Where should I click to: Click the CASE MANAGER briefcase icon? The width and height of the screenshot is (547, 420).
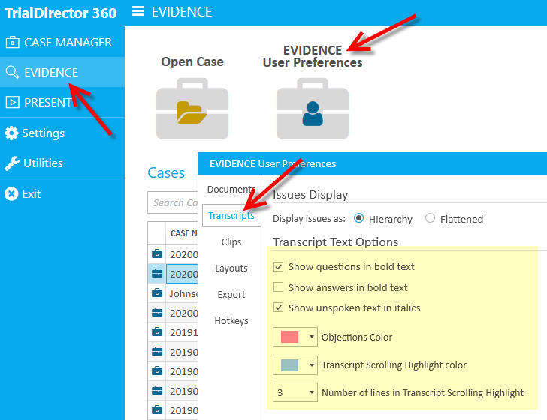(13, 43)
